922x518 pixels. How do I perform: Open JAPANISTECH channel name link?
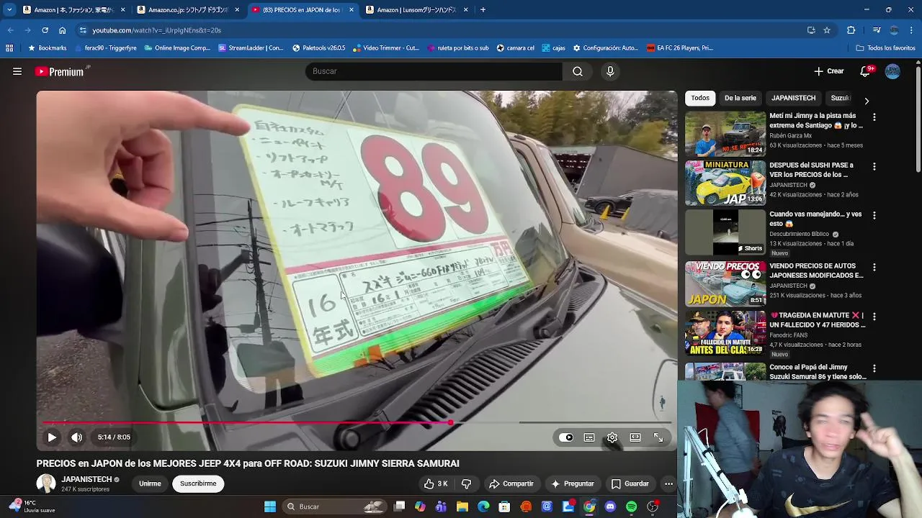point(86,479)
